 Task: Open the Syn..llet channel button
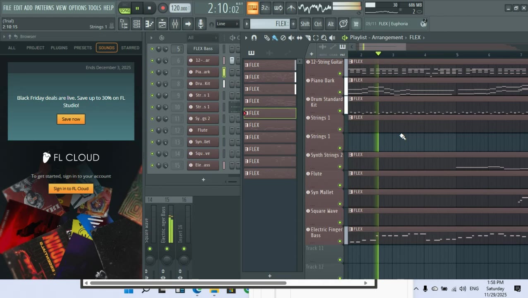(x=202, y=142)
